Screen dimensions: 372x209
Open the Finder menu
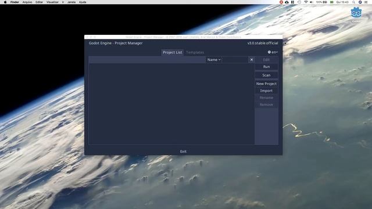15,2
